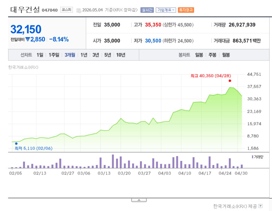Click the 한국거래소(KRX) chart source label

(23, 67)
